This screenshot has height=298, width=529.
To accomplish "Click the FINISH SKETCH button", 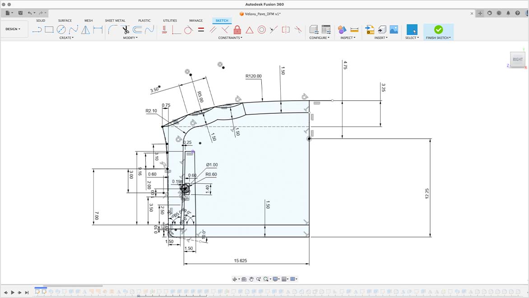I will pyautogui.click(x=437, y=32).
